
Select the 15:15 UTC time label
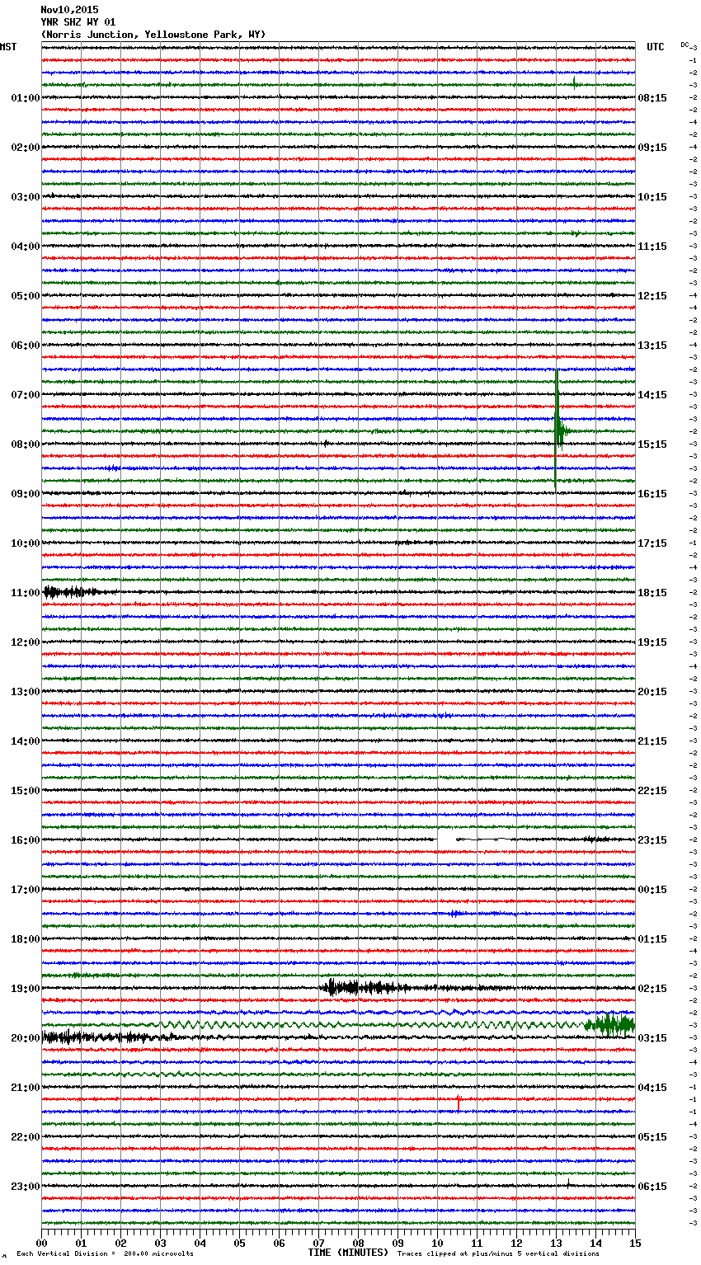tap(652, 444)
